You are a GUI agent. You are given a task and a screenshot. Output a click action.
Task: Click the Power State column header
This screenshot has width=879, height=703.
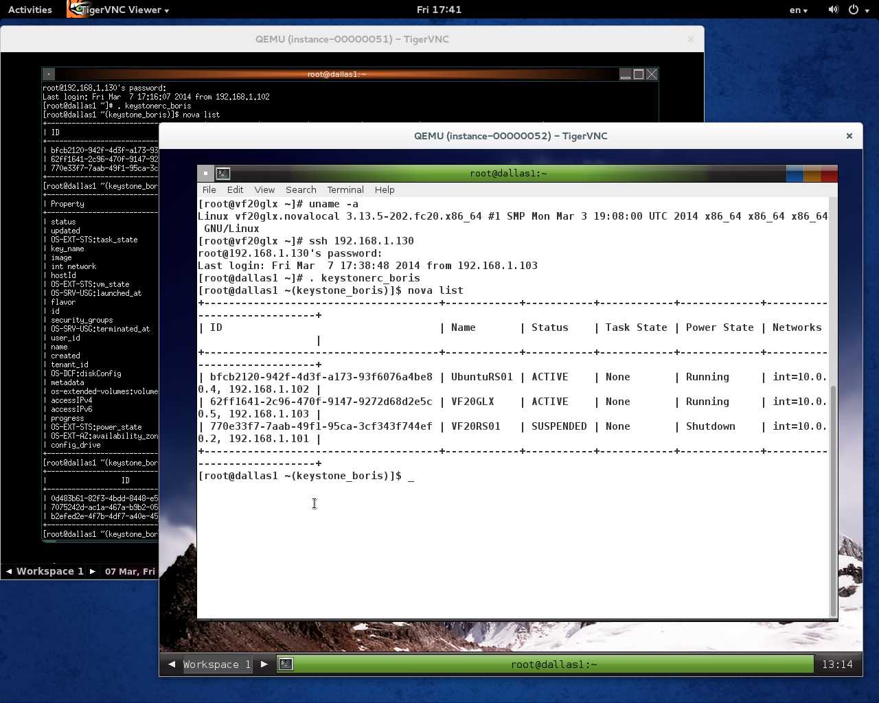click(720, 327)
